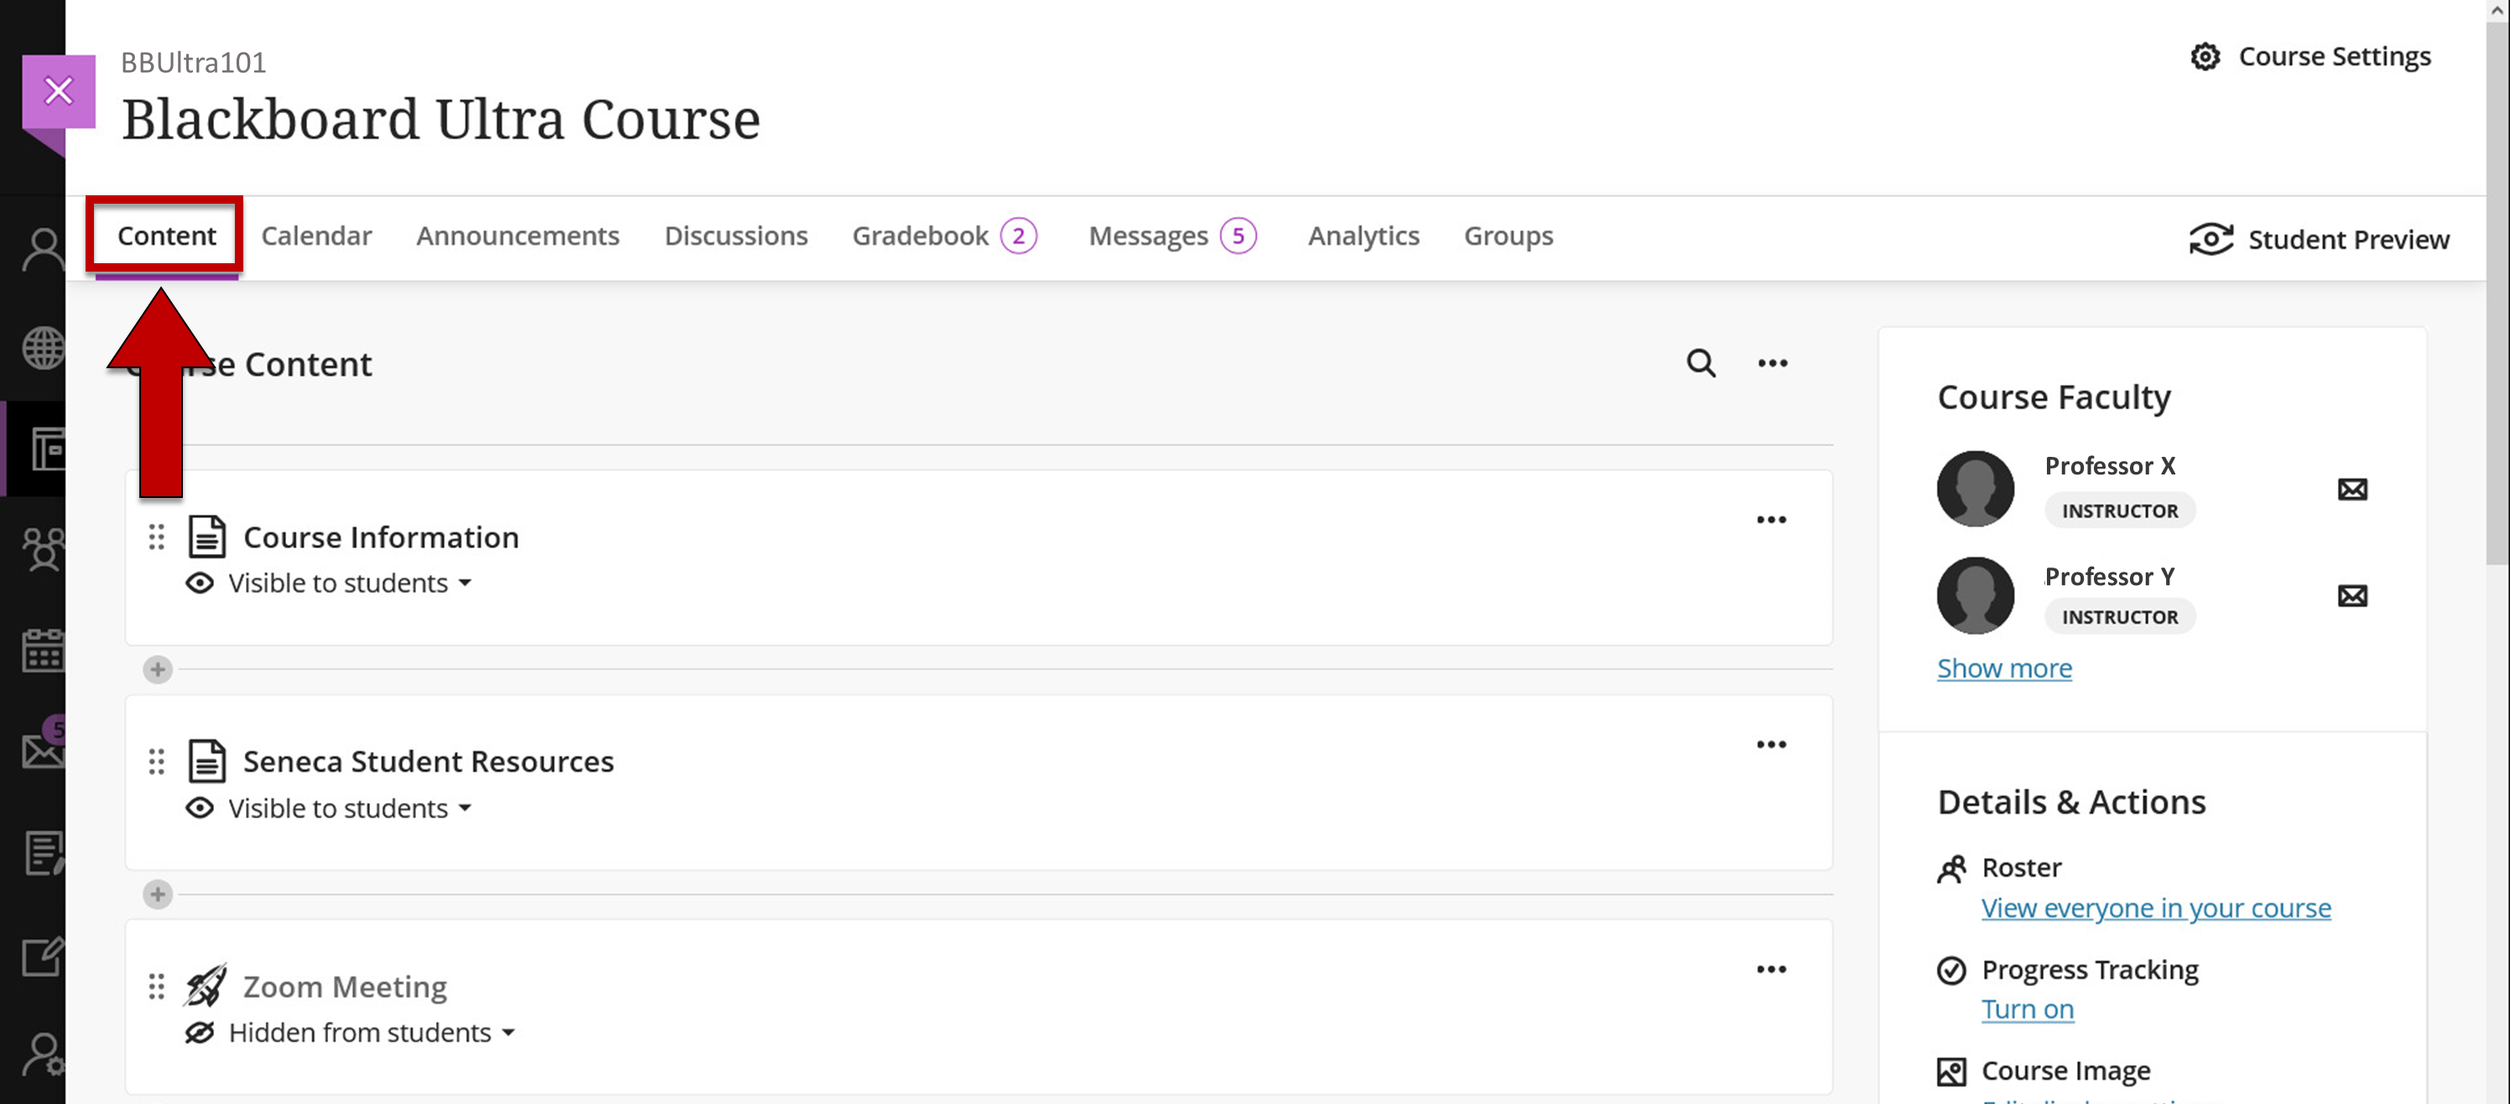Send a message to Professor X envelope

click(2352, 489)
